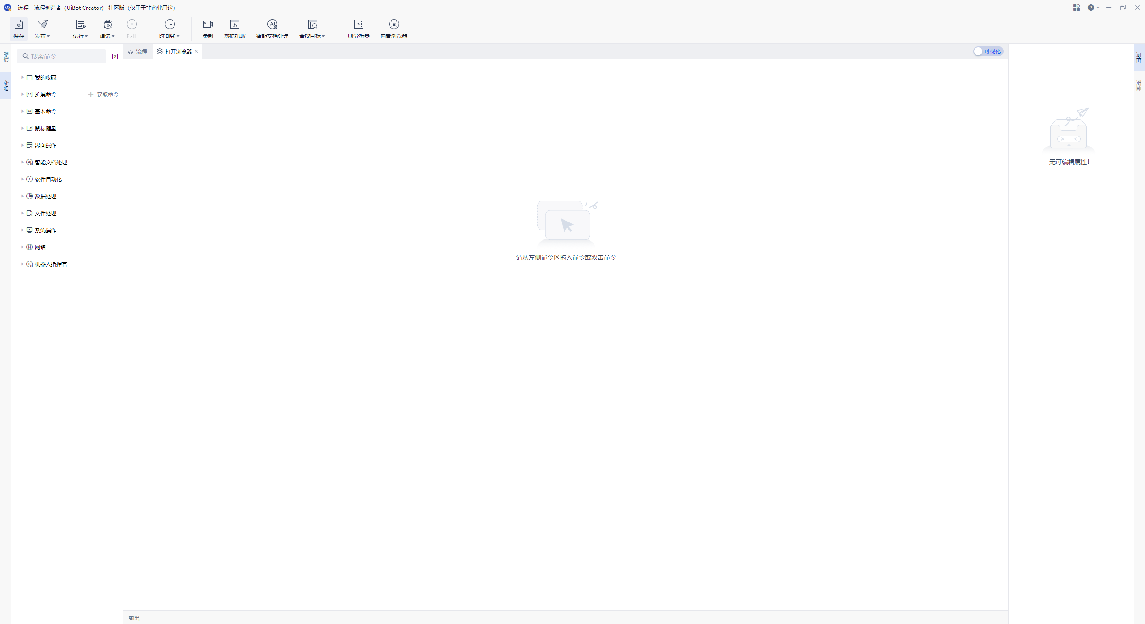
Task: Expand the Mouse Keyboard (鼠标键盘) category
Action: click(22, 128)
